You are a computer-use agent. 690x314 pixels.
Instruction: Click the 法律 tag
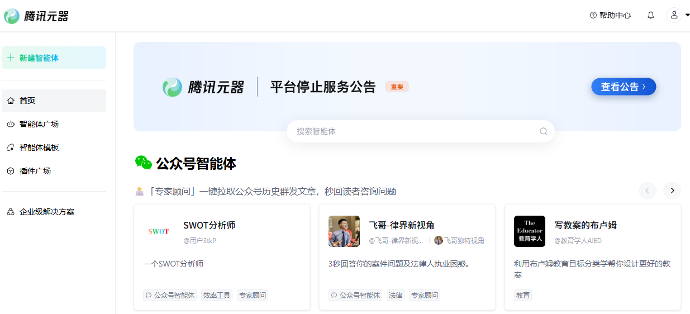point(396,295)
